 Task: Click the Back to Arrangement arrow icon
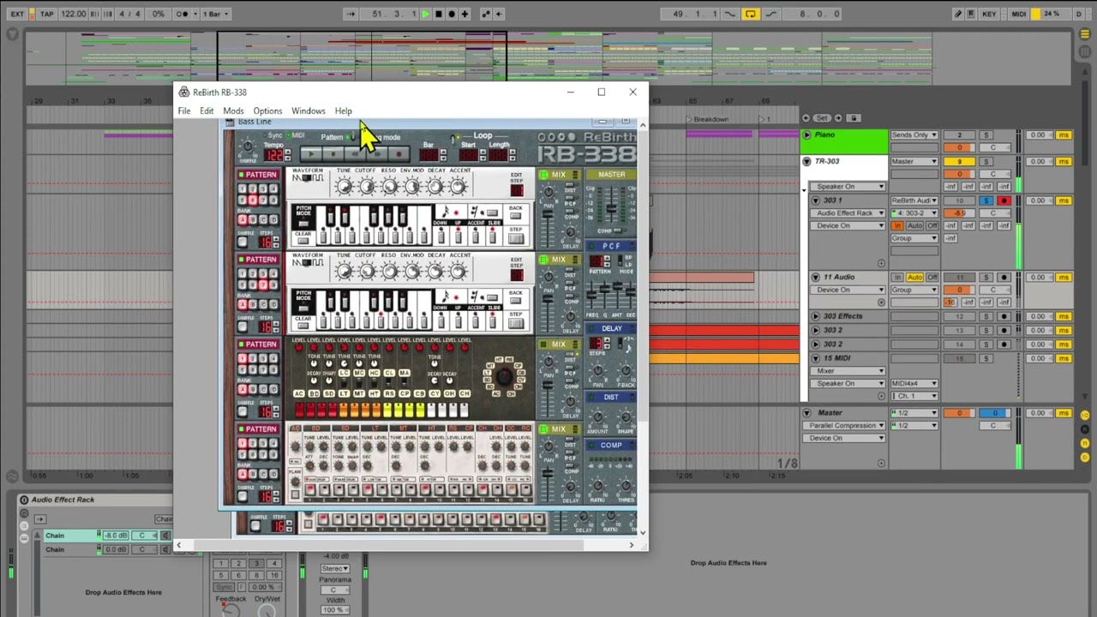pyautogui.click(x=500, y=14)
